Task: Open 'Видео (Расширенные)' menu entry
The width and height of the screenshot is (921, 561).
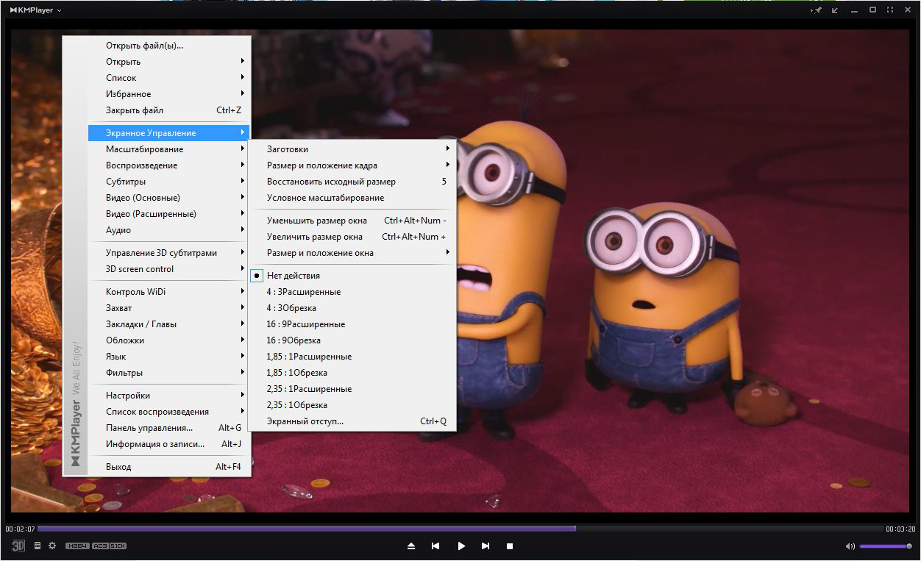Action: (x=168, y=214)
